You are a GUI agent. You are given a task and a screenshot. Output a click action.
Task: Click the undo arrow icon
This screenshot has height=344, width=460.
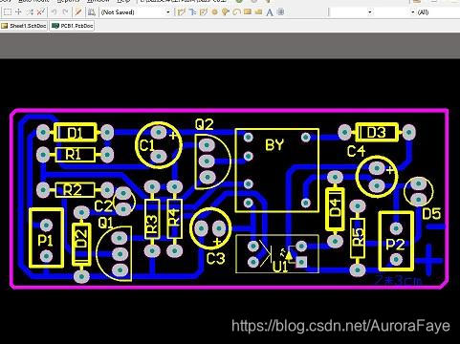pos(54,12)
